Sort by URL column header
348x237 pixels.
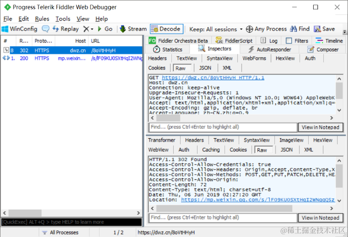coord(115,41)
